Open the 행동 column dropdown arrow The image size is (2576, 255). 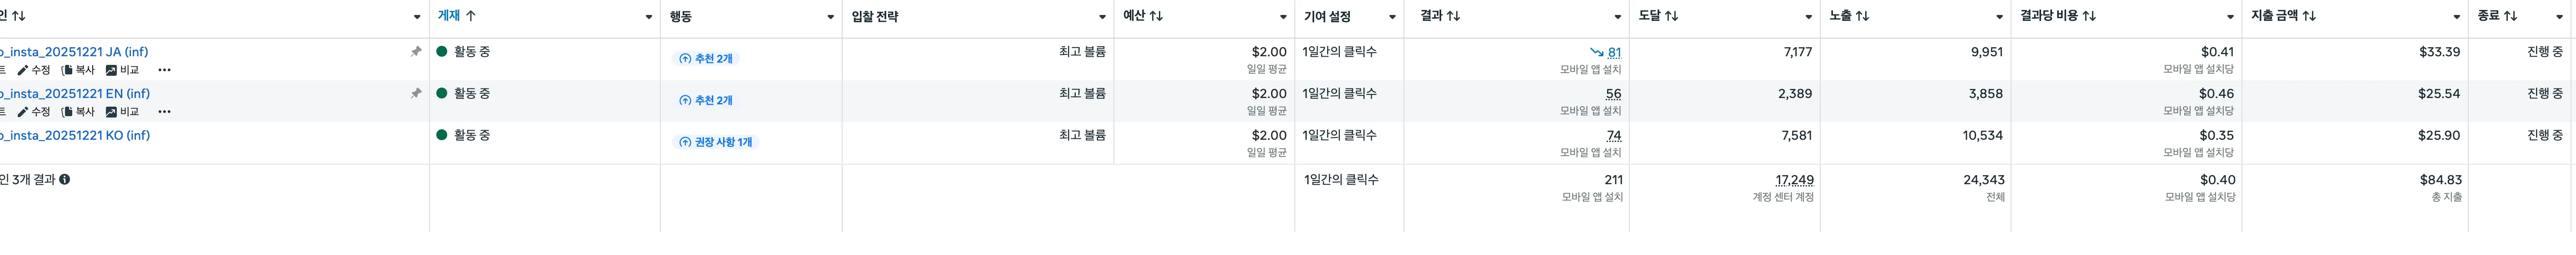tap(830, 17)
